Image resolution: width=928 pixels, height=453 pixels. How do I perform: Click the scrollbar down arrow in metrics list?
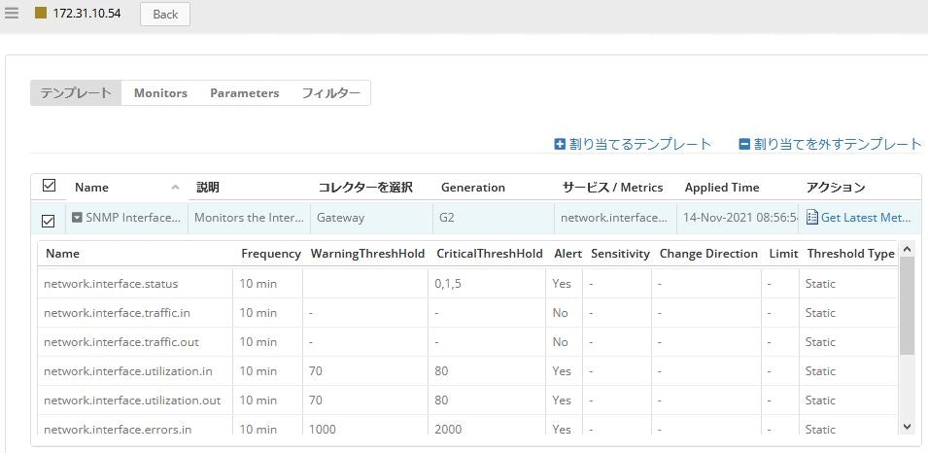coord(907,426)
